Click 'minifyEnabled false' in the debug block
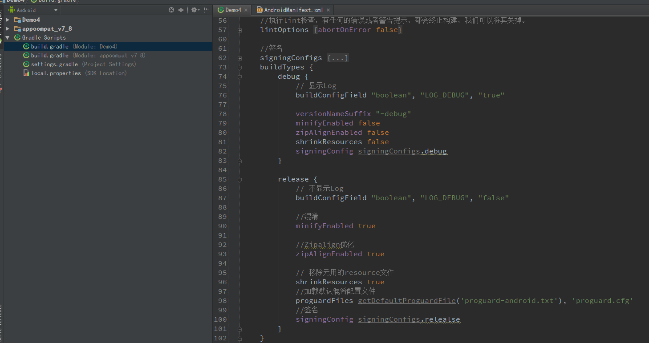 coord(338,123)
